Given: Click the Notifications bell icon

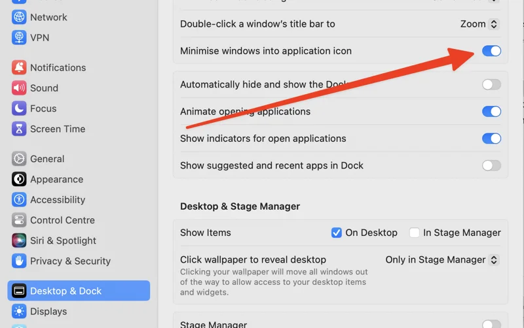Looking at the screenshot, I should [19, 67].
